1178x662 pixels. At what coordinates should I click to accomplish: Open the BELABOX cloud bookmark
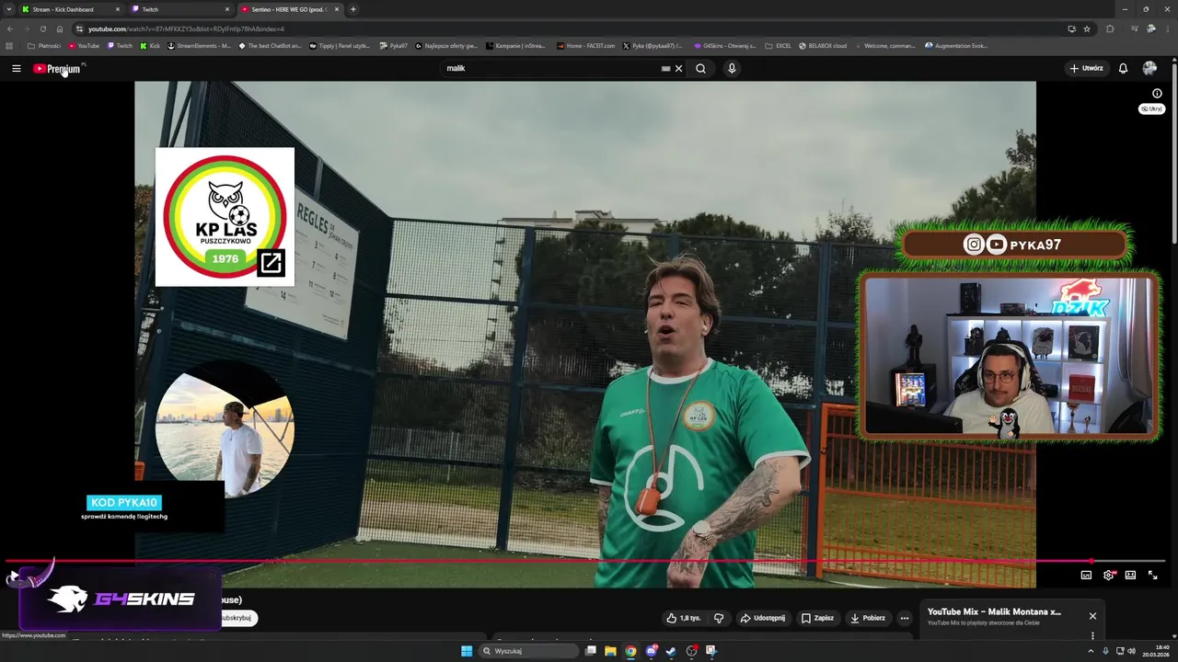tap(823, 45)
